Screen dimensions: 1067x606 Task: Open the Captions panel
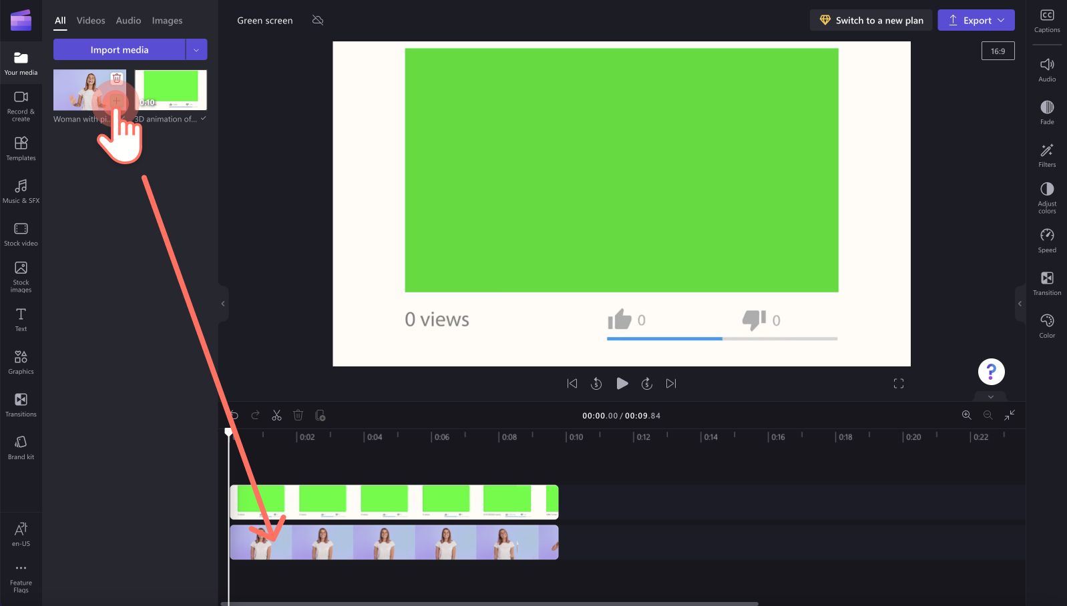(x=1047, y=21)
